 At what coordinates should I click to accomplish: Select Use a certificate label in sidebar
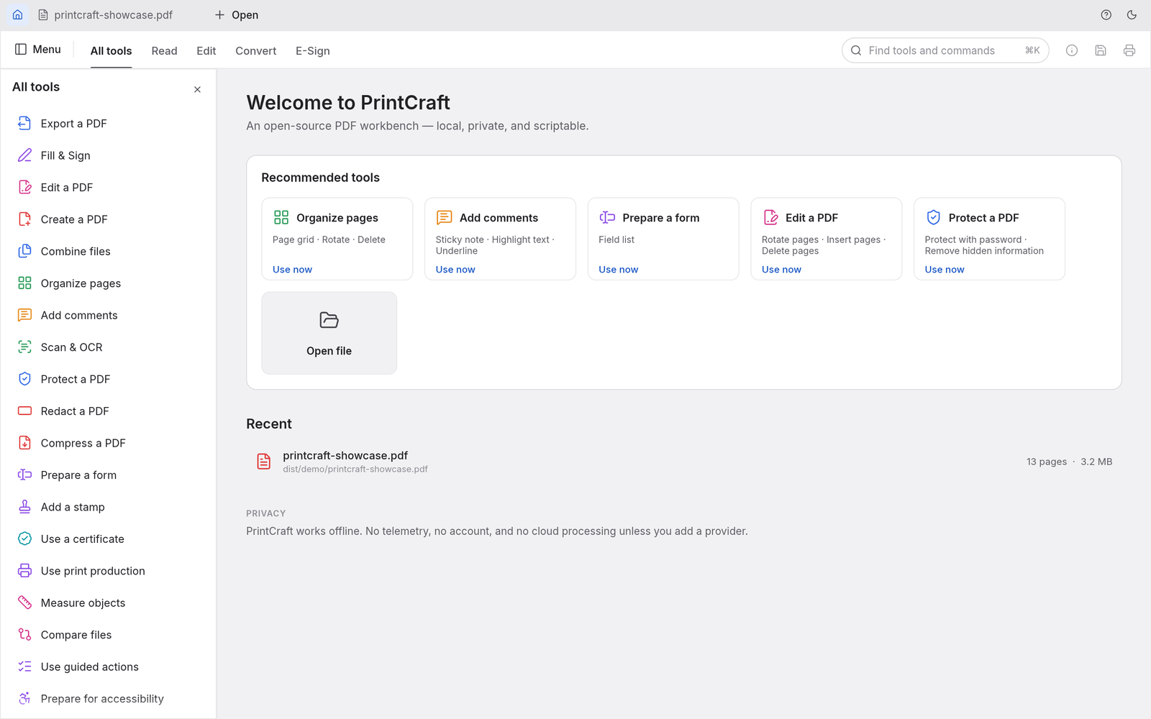coord(82,539)
